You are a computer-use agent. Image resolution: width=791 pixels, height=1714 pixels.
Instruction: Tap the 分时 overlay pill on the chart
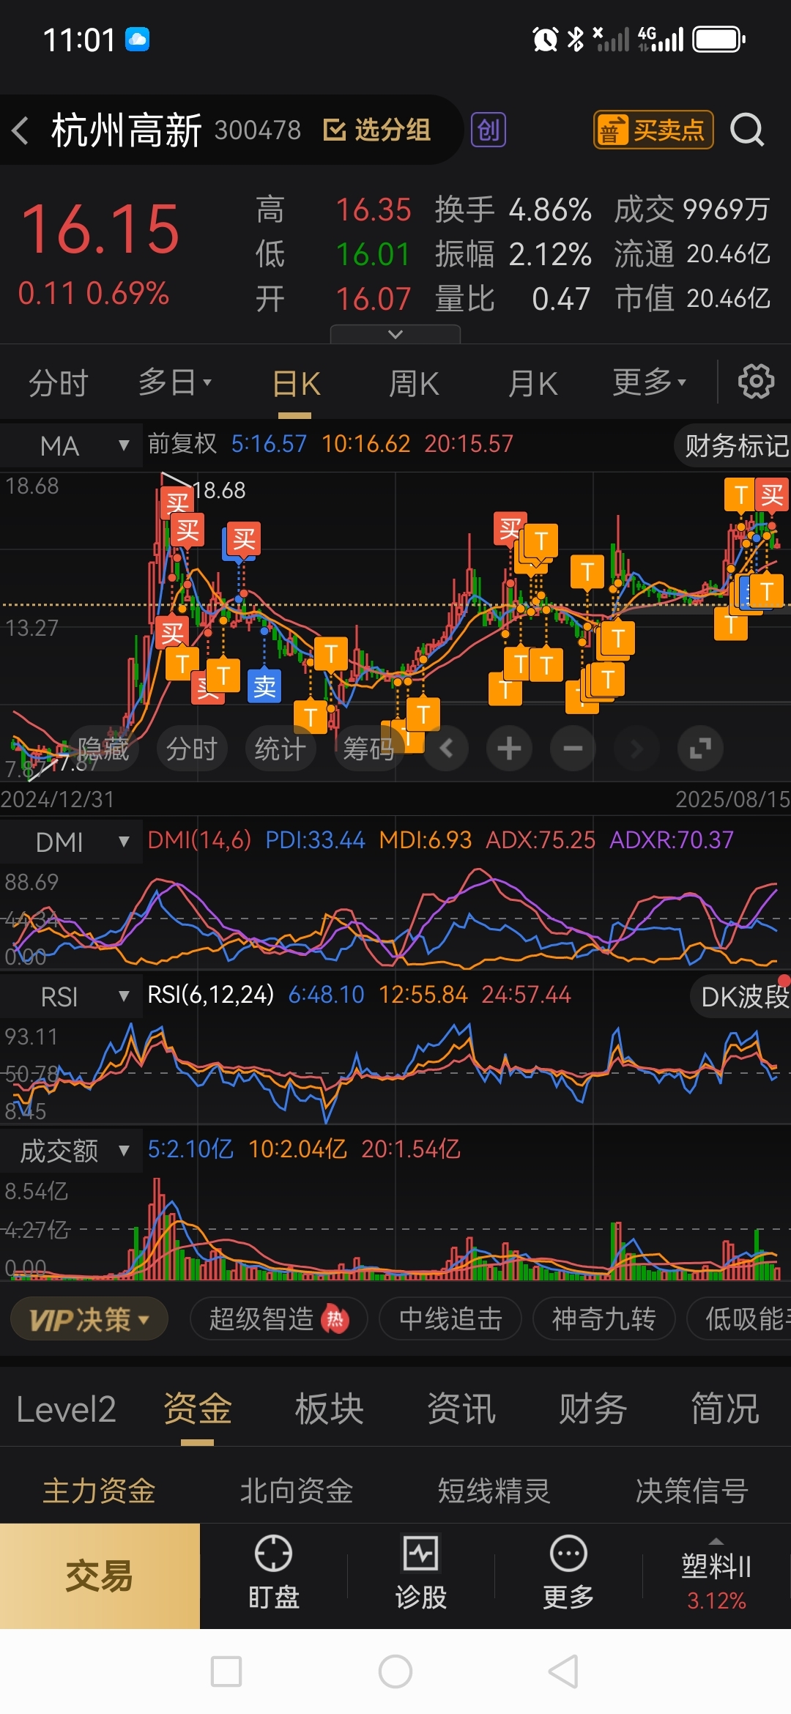(x=192, y=749)
